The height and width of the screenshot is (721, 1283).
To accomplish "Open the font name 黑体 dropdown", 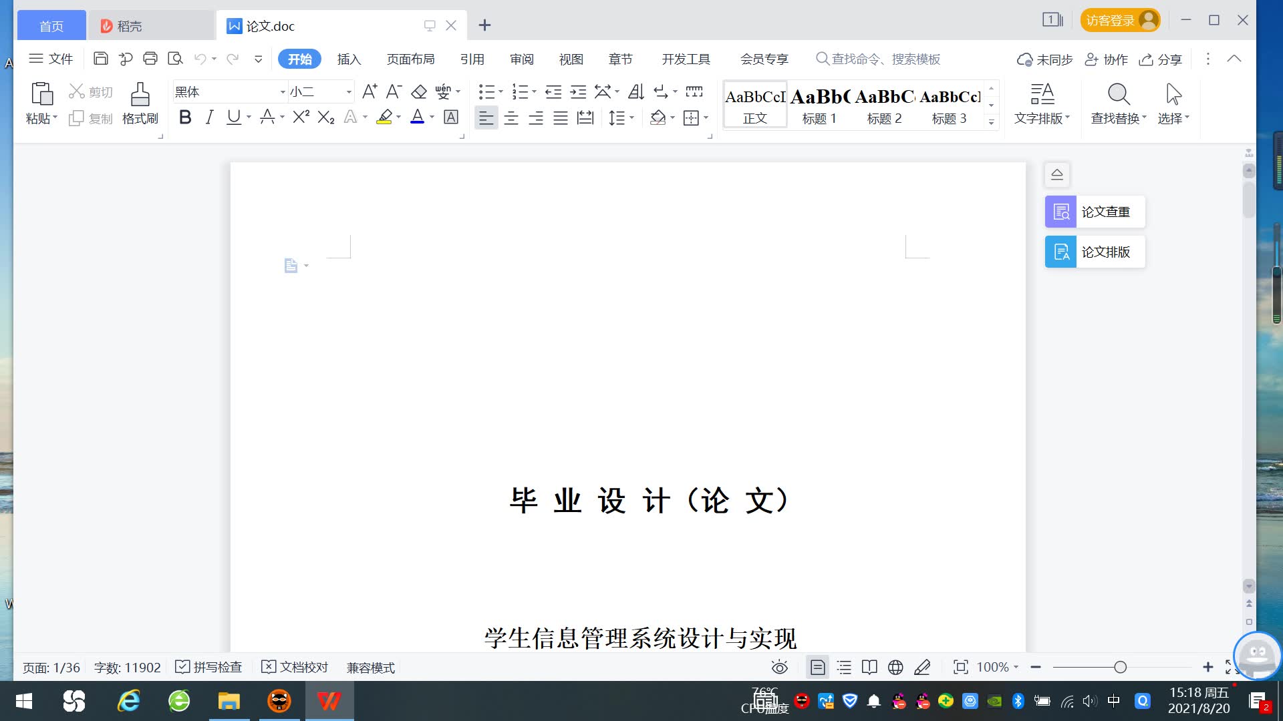I will click(x=283, y=91).
